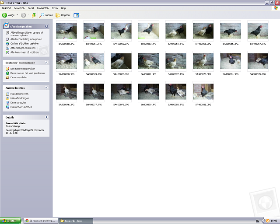Screen dimensions: 280x224
Task: Click 'Tosa chibi - foto' taskbar button
Action: tap(76, 221)
